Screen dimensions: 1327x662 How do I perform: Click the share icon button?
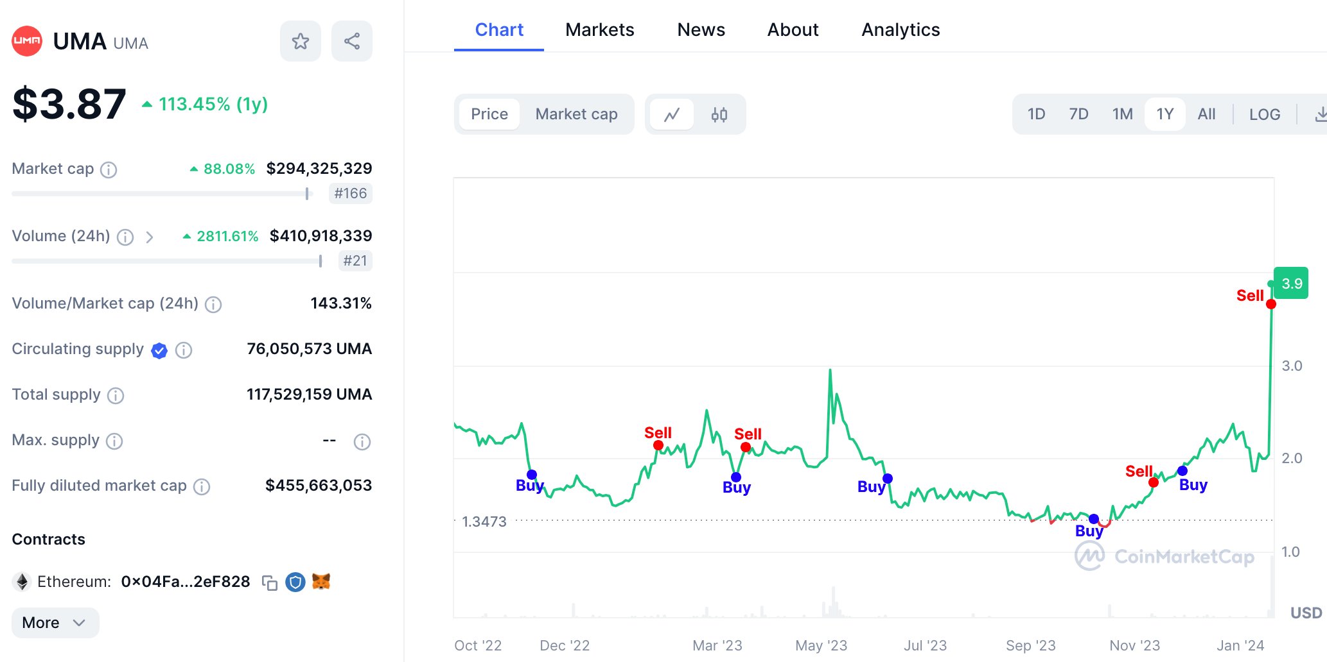(352, 42)
